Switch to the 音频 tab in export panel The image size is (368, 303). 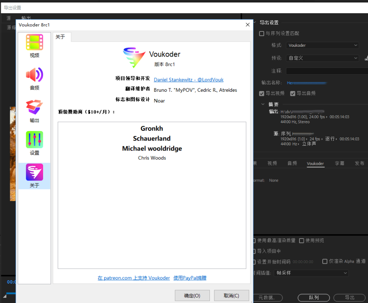tap(292, 163)
